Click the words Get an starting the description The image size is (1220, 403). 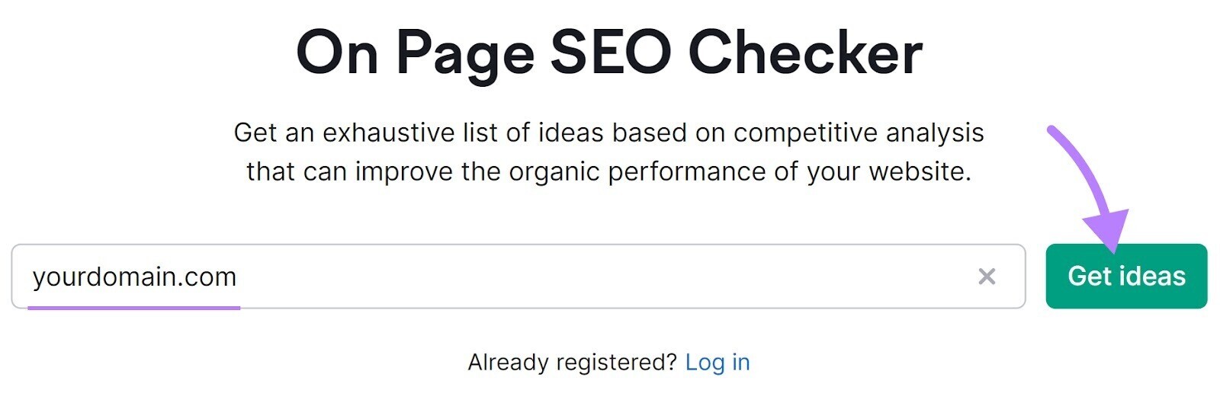tap(273, 133)
